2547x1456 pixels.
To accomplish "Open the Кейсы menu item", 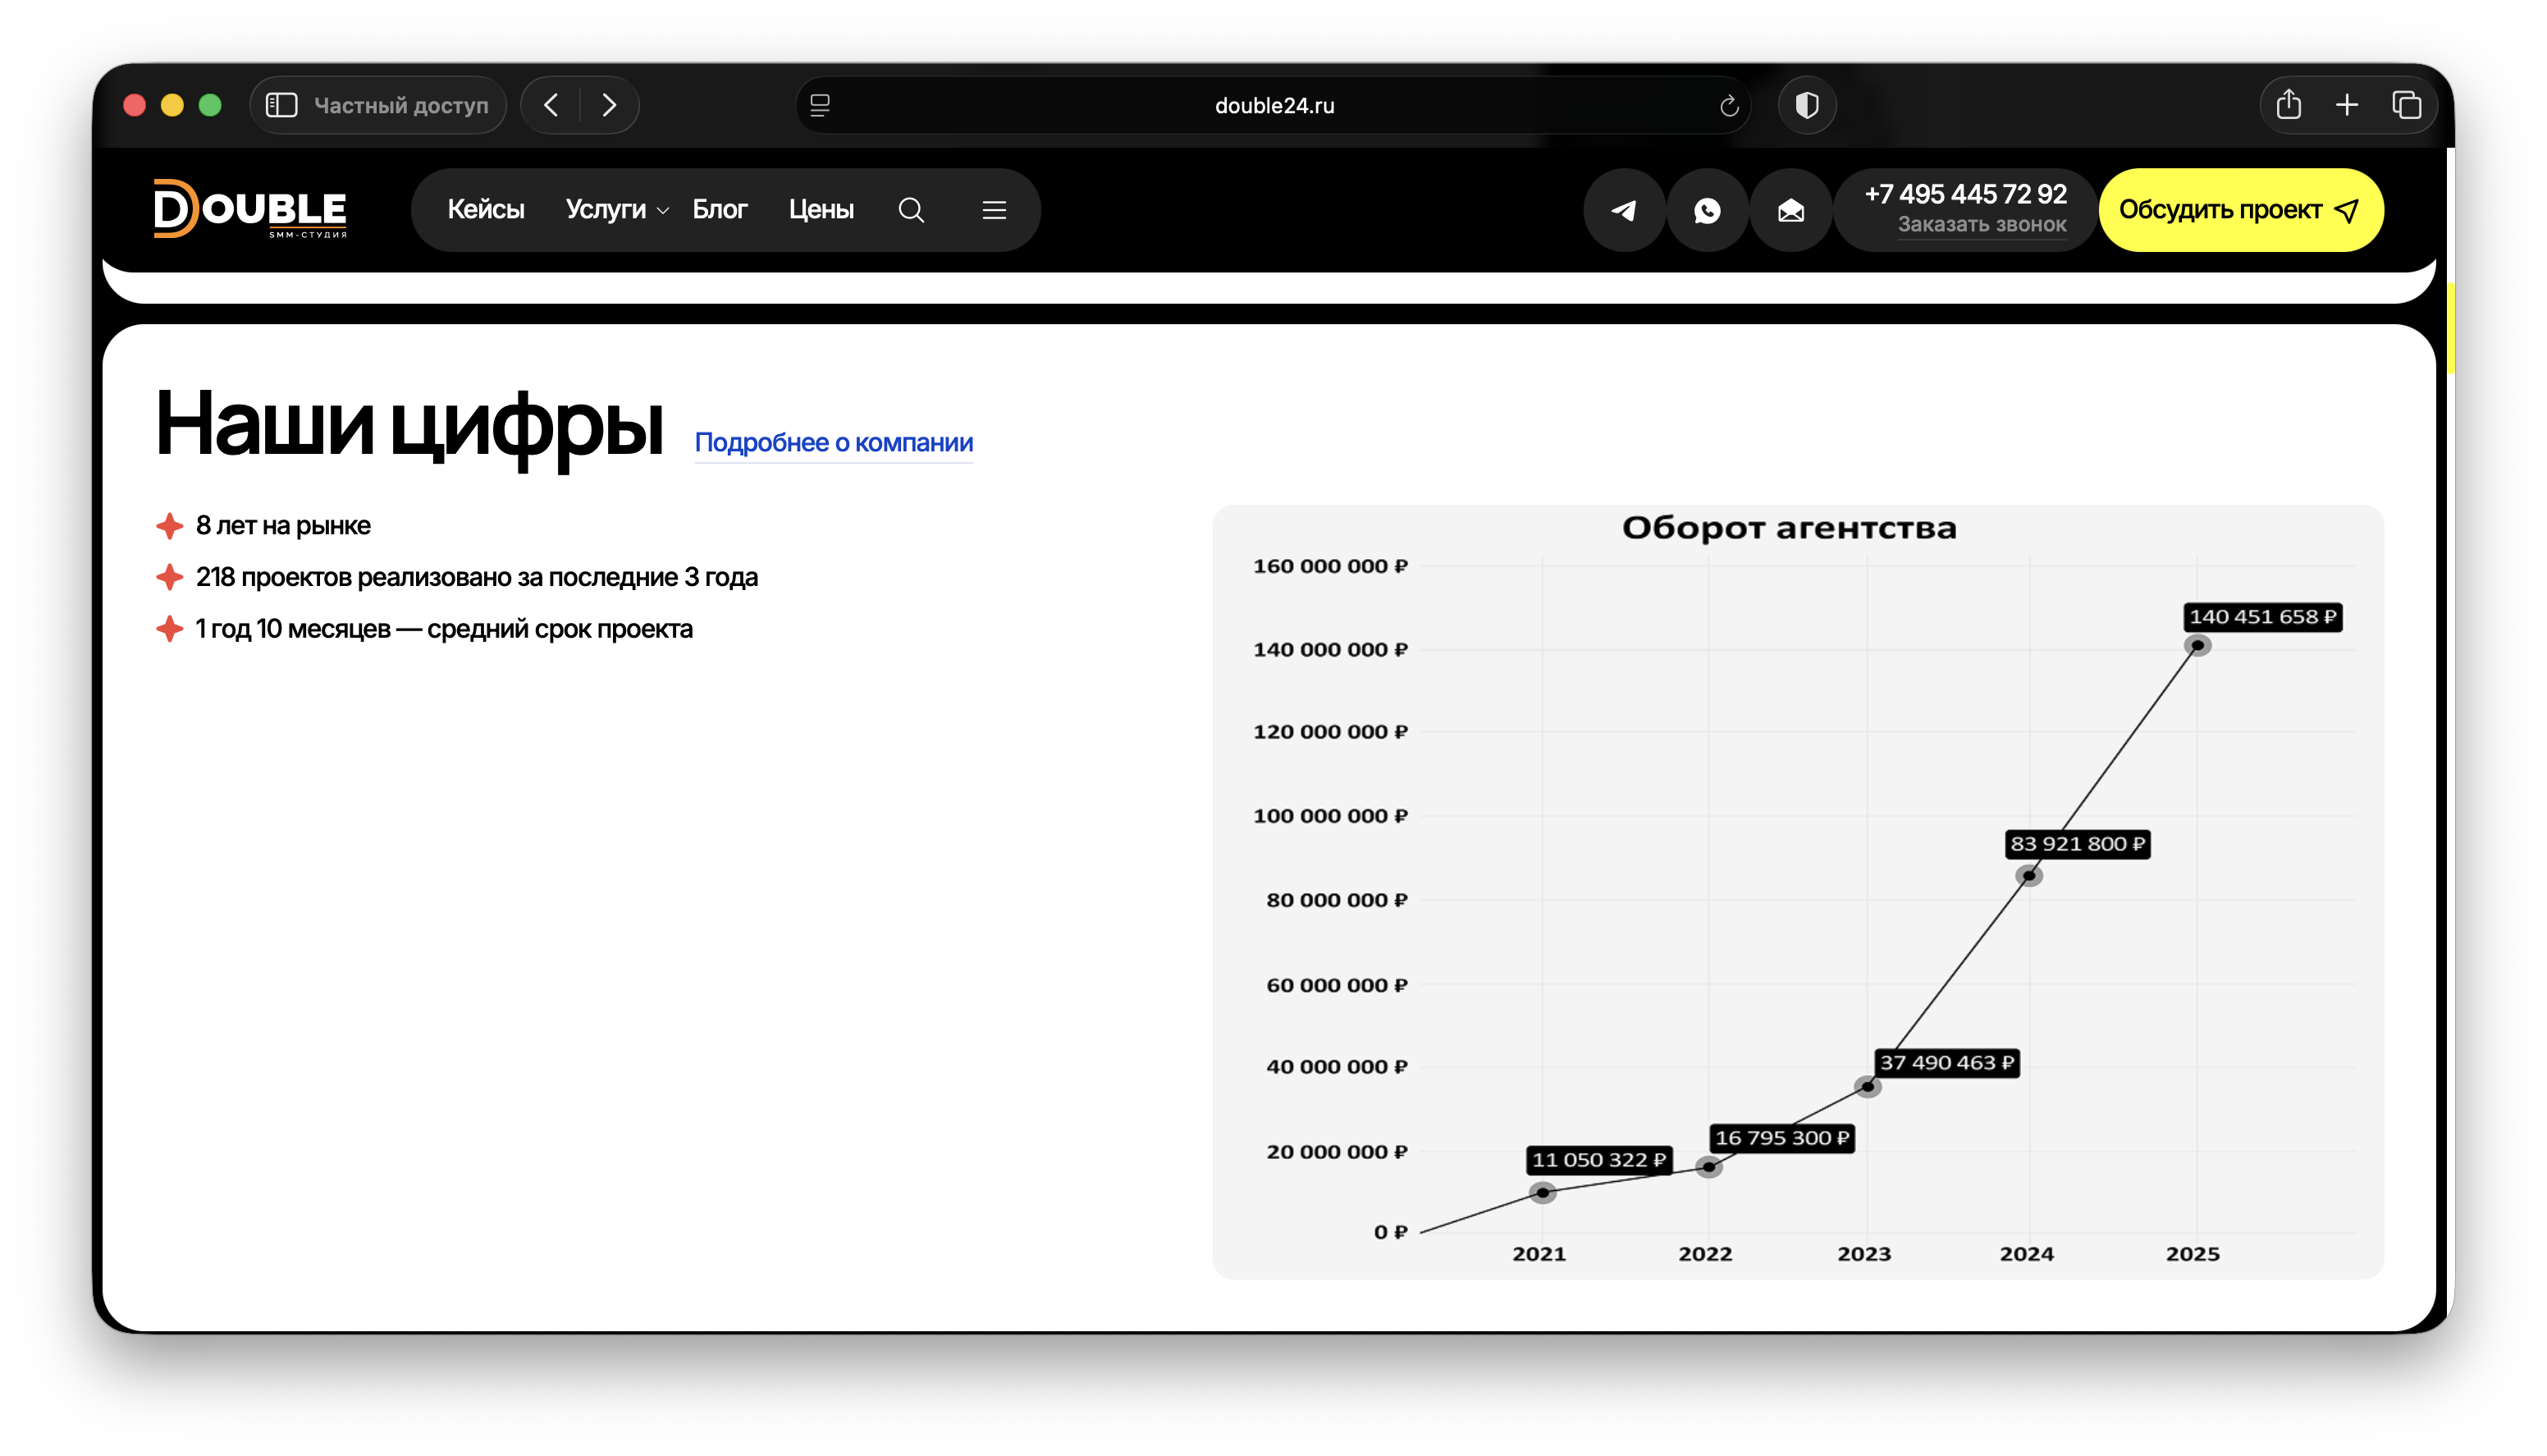I will [x=486, y=210].
